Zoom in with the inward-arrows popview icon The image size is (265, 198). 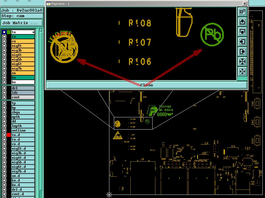tap(242, 62)
